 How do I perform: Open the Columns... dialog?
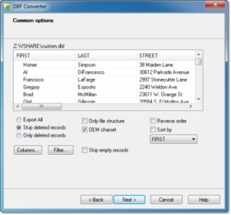point(28,150)
